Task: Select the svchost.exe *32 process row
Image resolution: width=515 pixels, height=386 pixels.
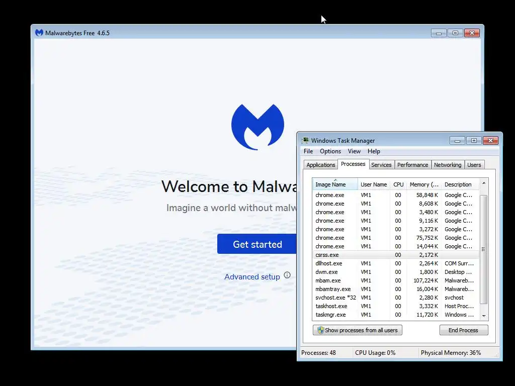Action: 395,298
